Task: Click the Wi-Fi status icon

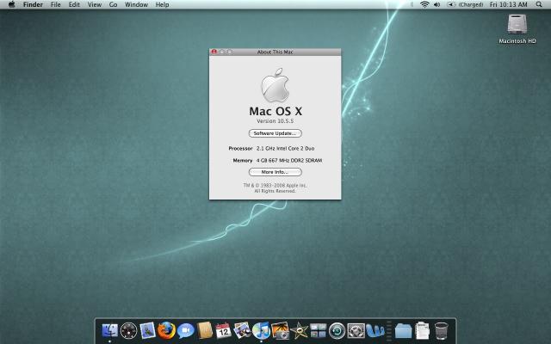Action: tap(424, 5)
